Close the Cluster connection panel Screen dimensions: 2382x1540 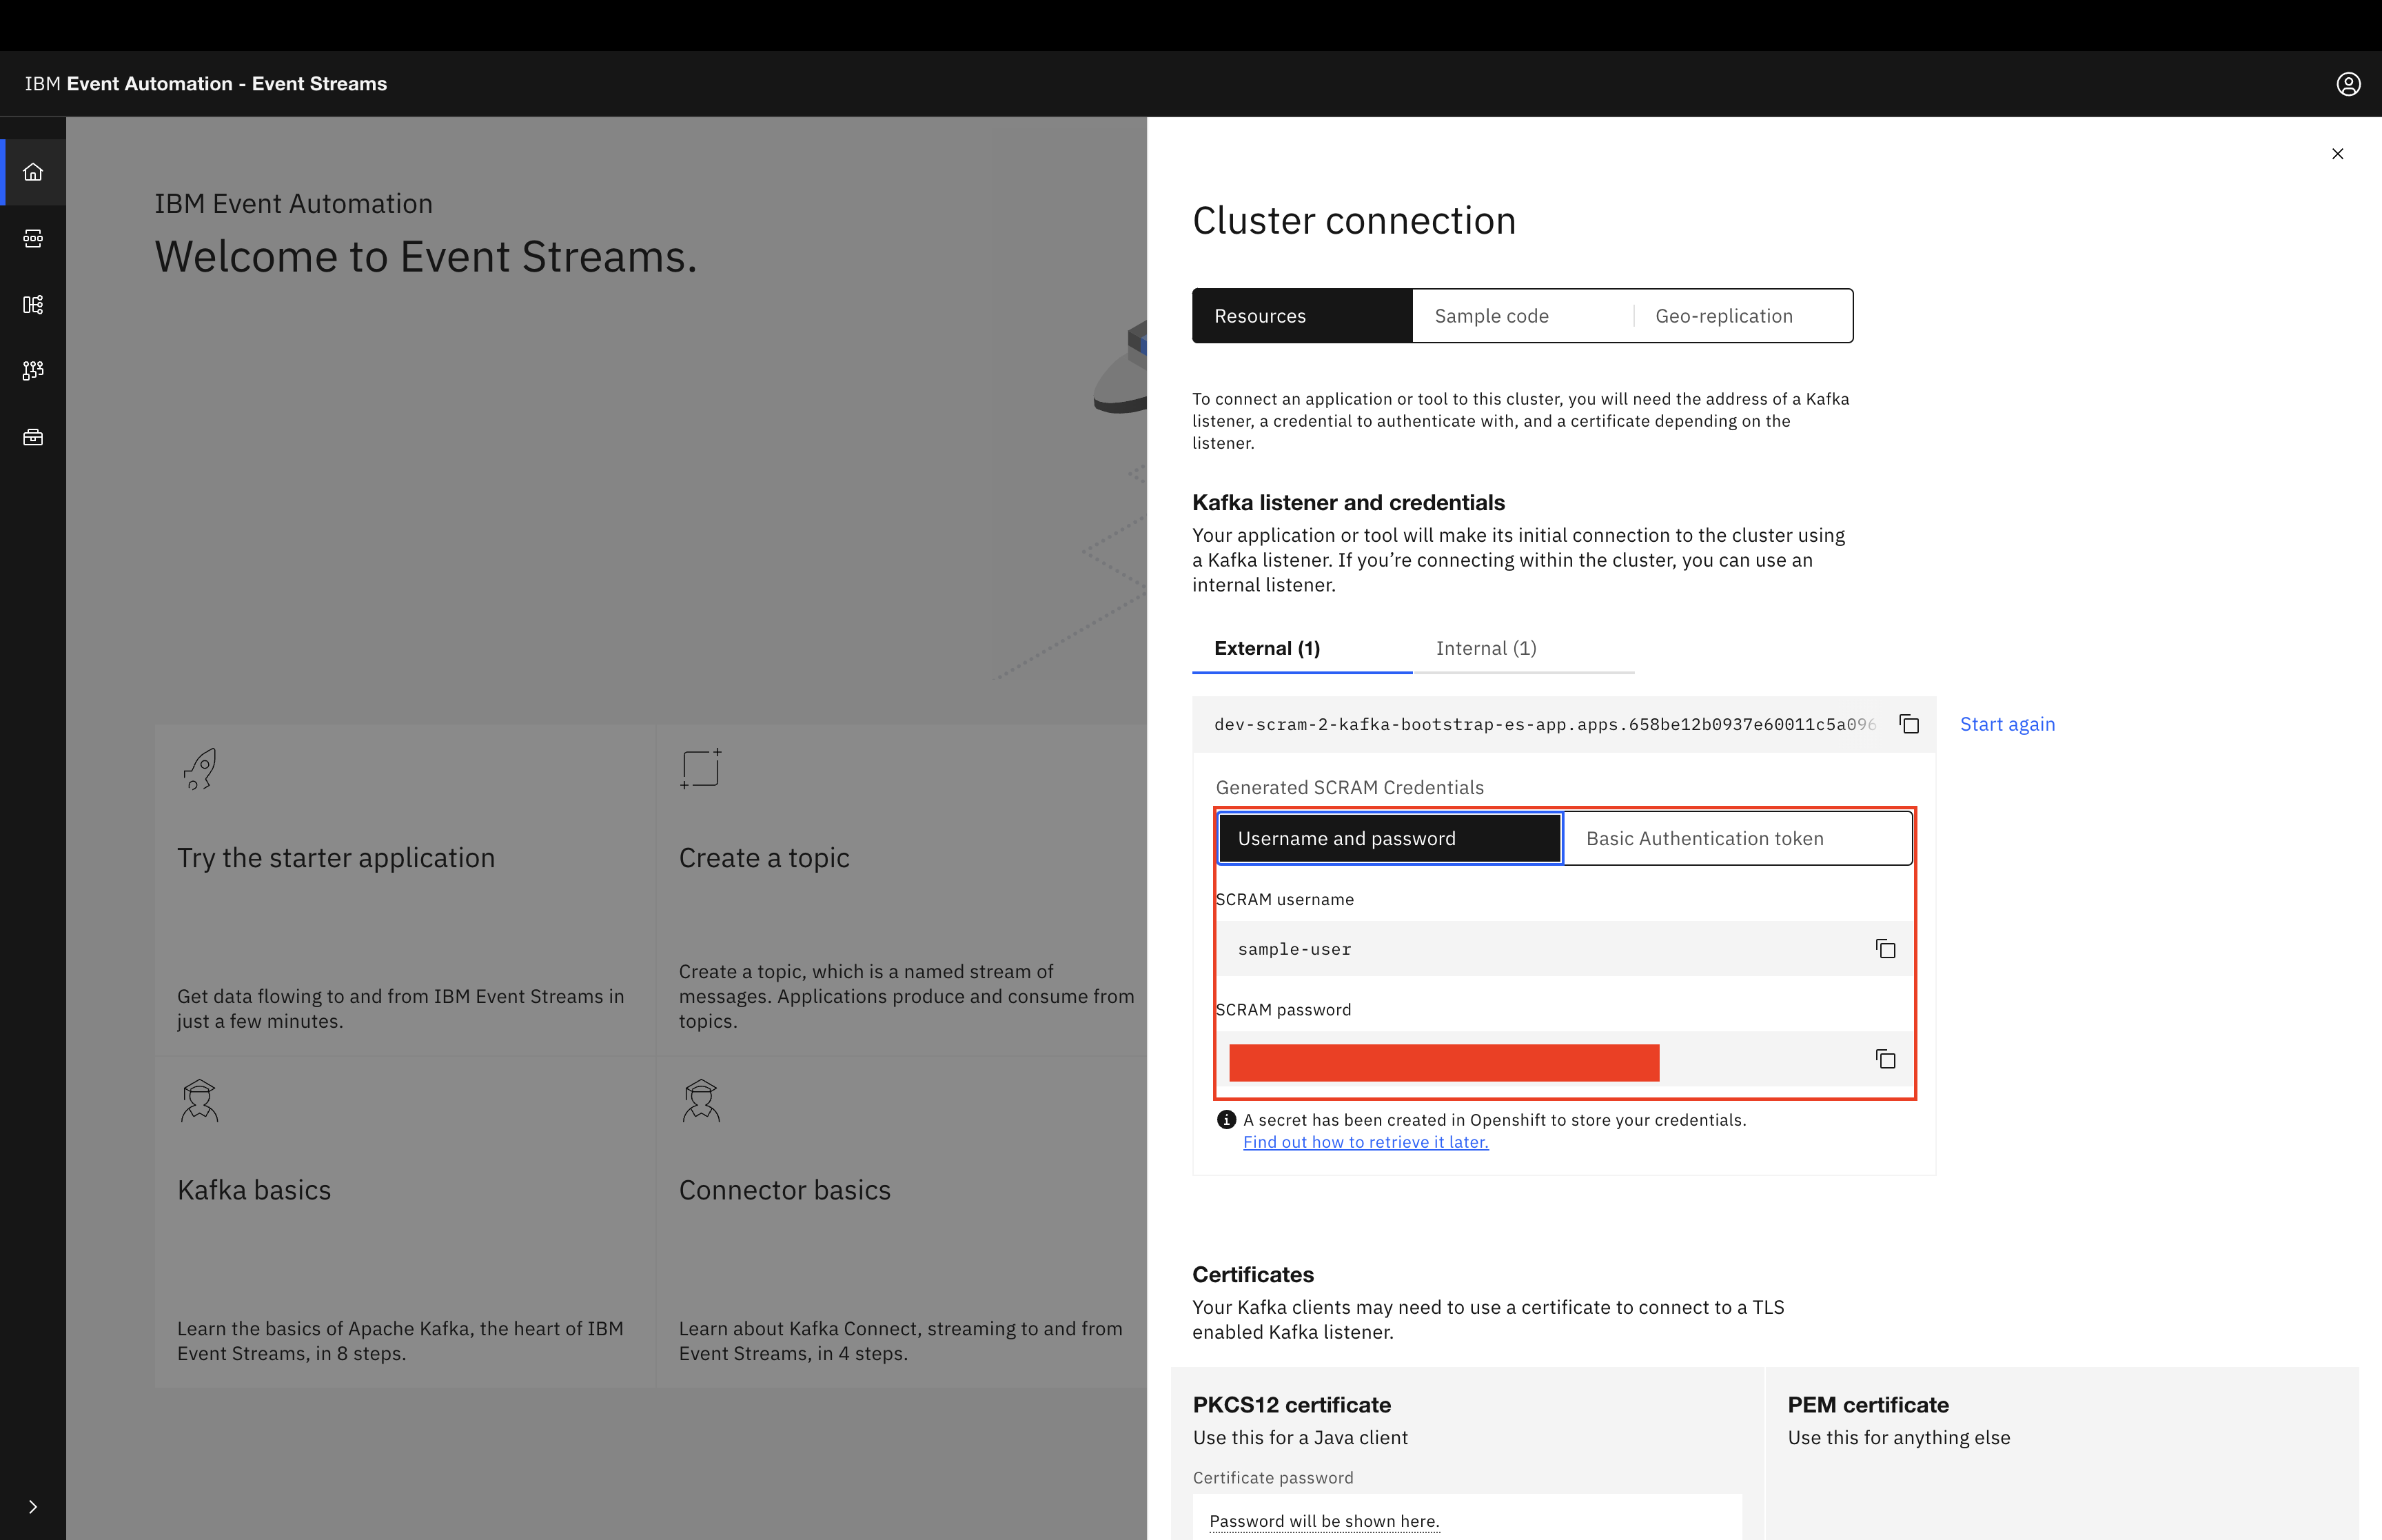2337,154
